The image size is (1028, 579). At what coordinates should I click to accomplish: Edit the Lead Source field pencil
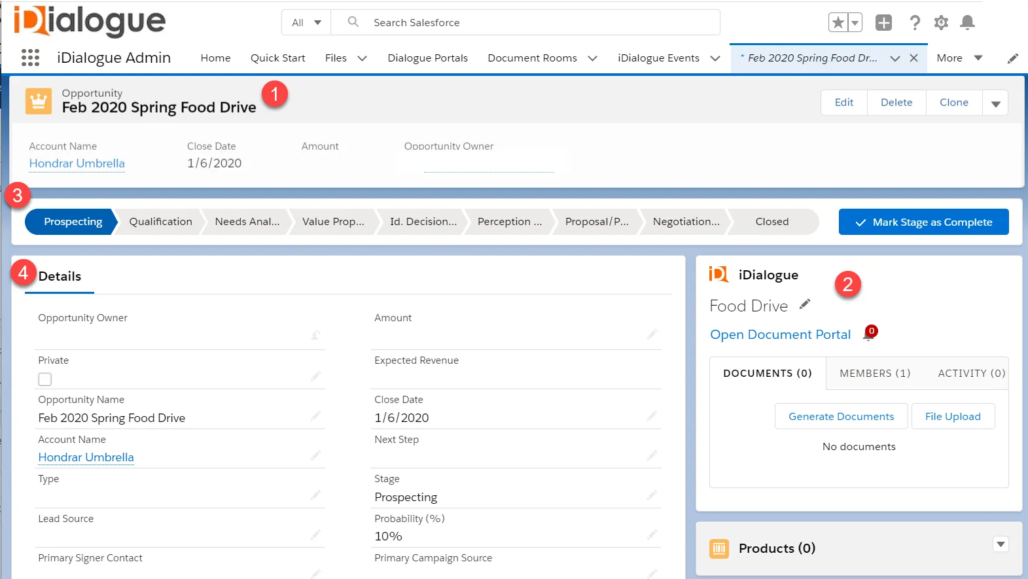(315, 535)
